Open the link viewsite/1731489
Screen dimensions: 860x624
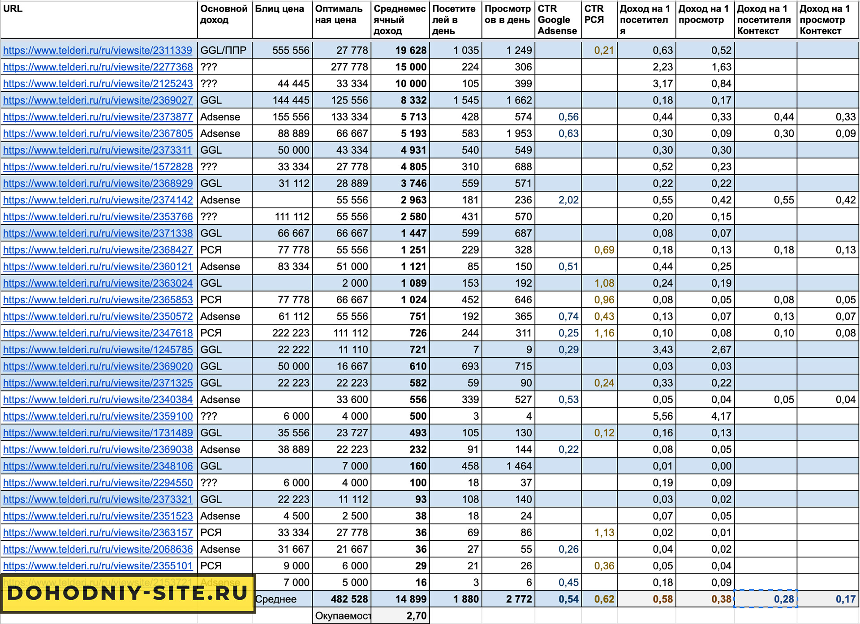tap(98, 432)
